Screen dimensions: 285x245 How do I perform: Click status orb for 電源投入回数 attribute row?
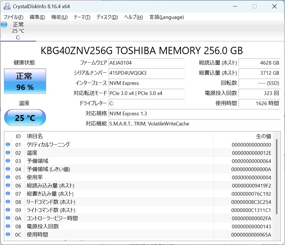(8, 226)
